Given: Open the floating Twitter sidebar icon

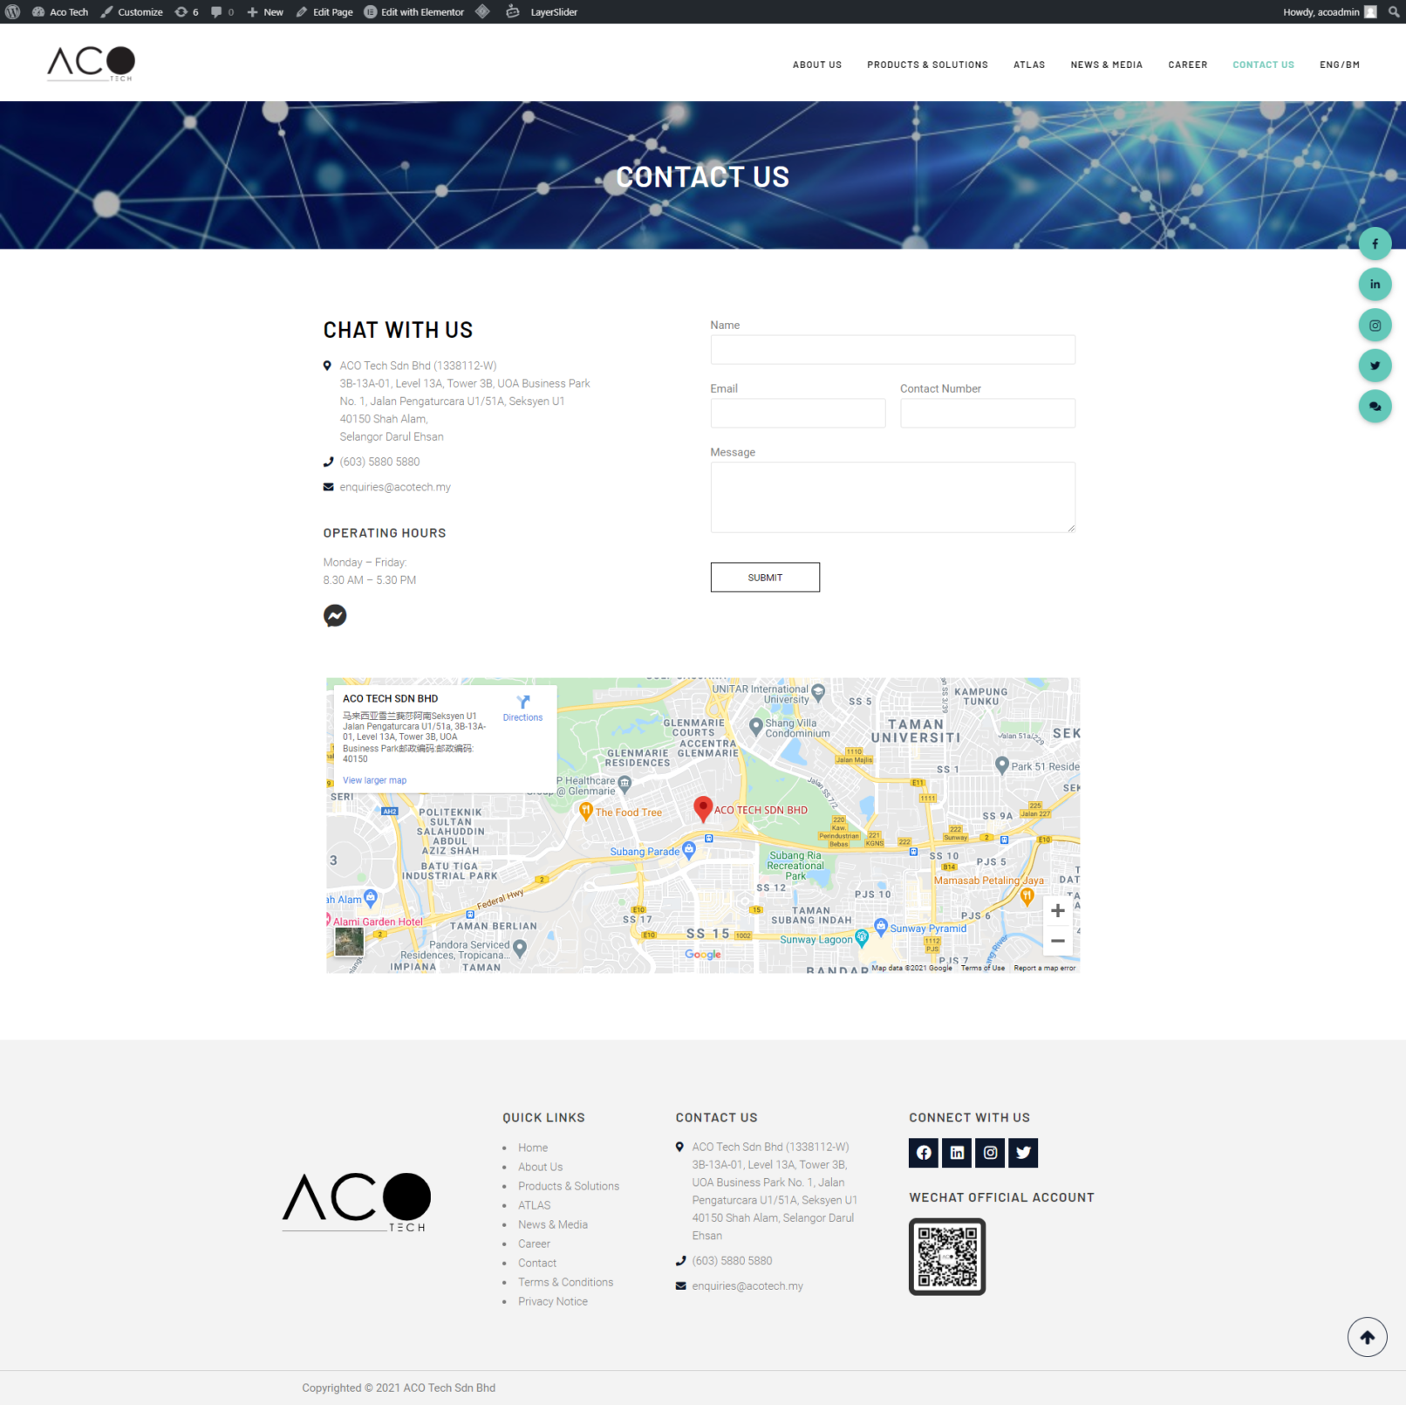Looking at the screenshot, I should (x=1375, y=366).
